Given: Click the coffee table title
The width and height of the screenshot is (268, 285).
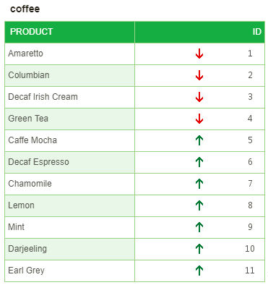Looking at the screenshot, I should tap(25, 9).
